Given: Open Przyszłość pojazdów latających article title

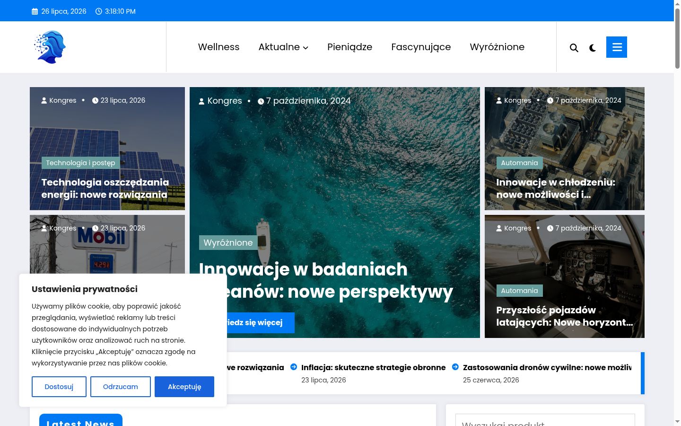Looking at the screenshot, I should pos(565,316).
